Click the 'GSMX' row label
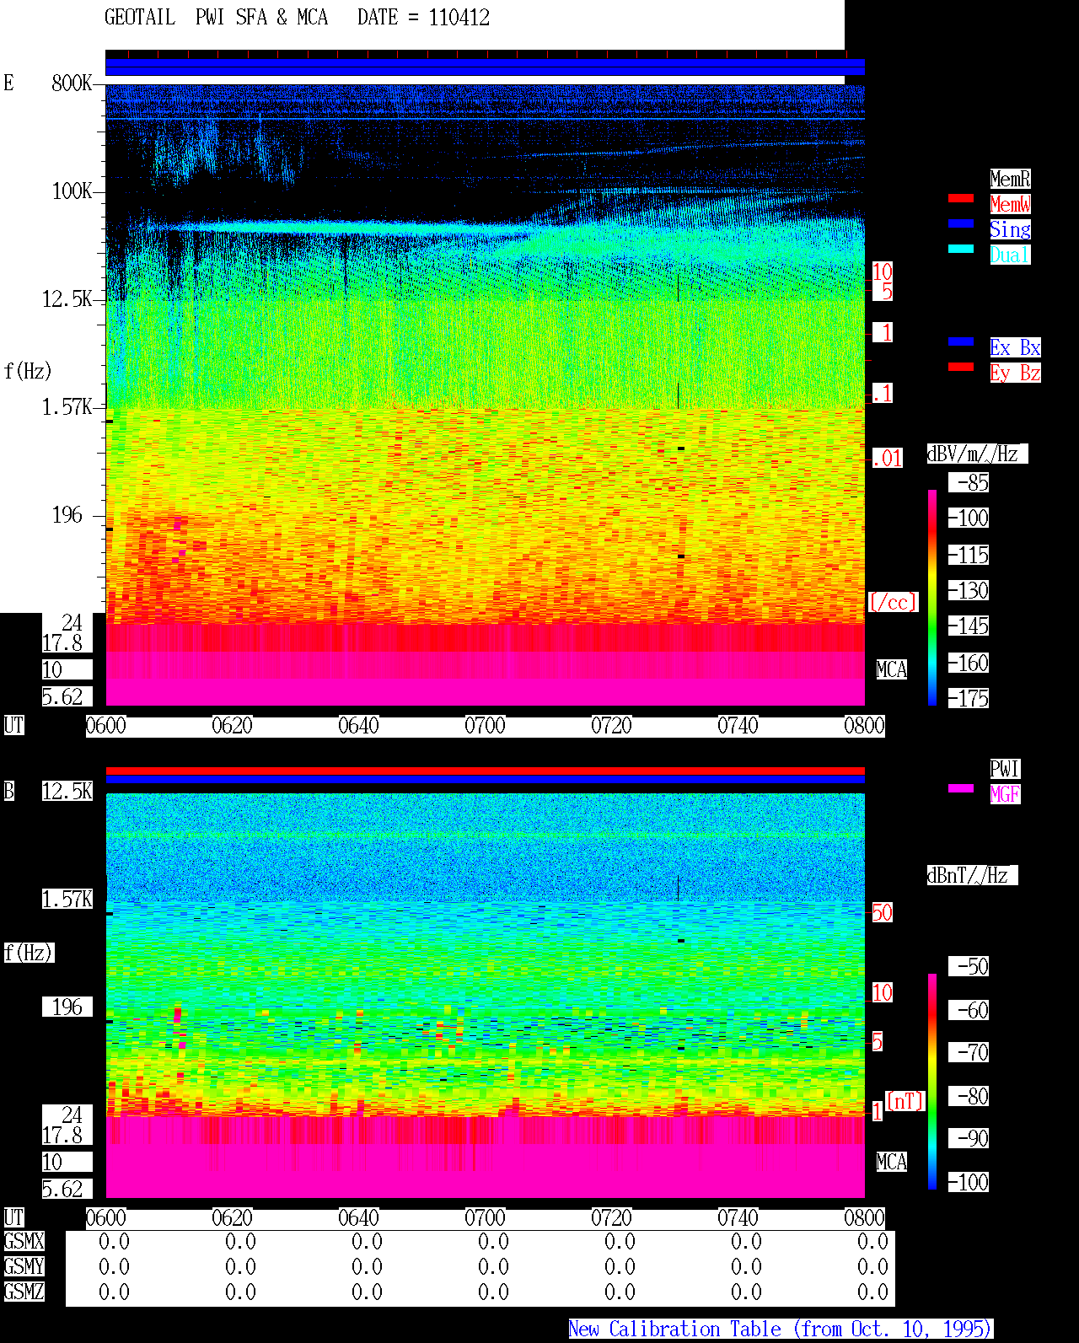This screenshot has width=1079, height=1343. tap(24, 1242)
